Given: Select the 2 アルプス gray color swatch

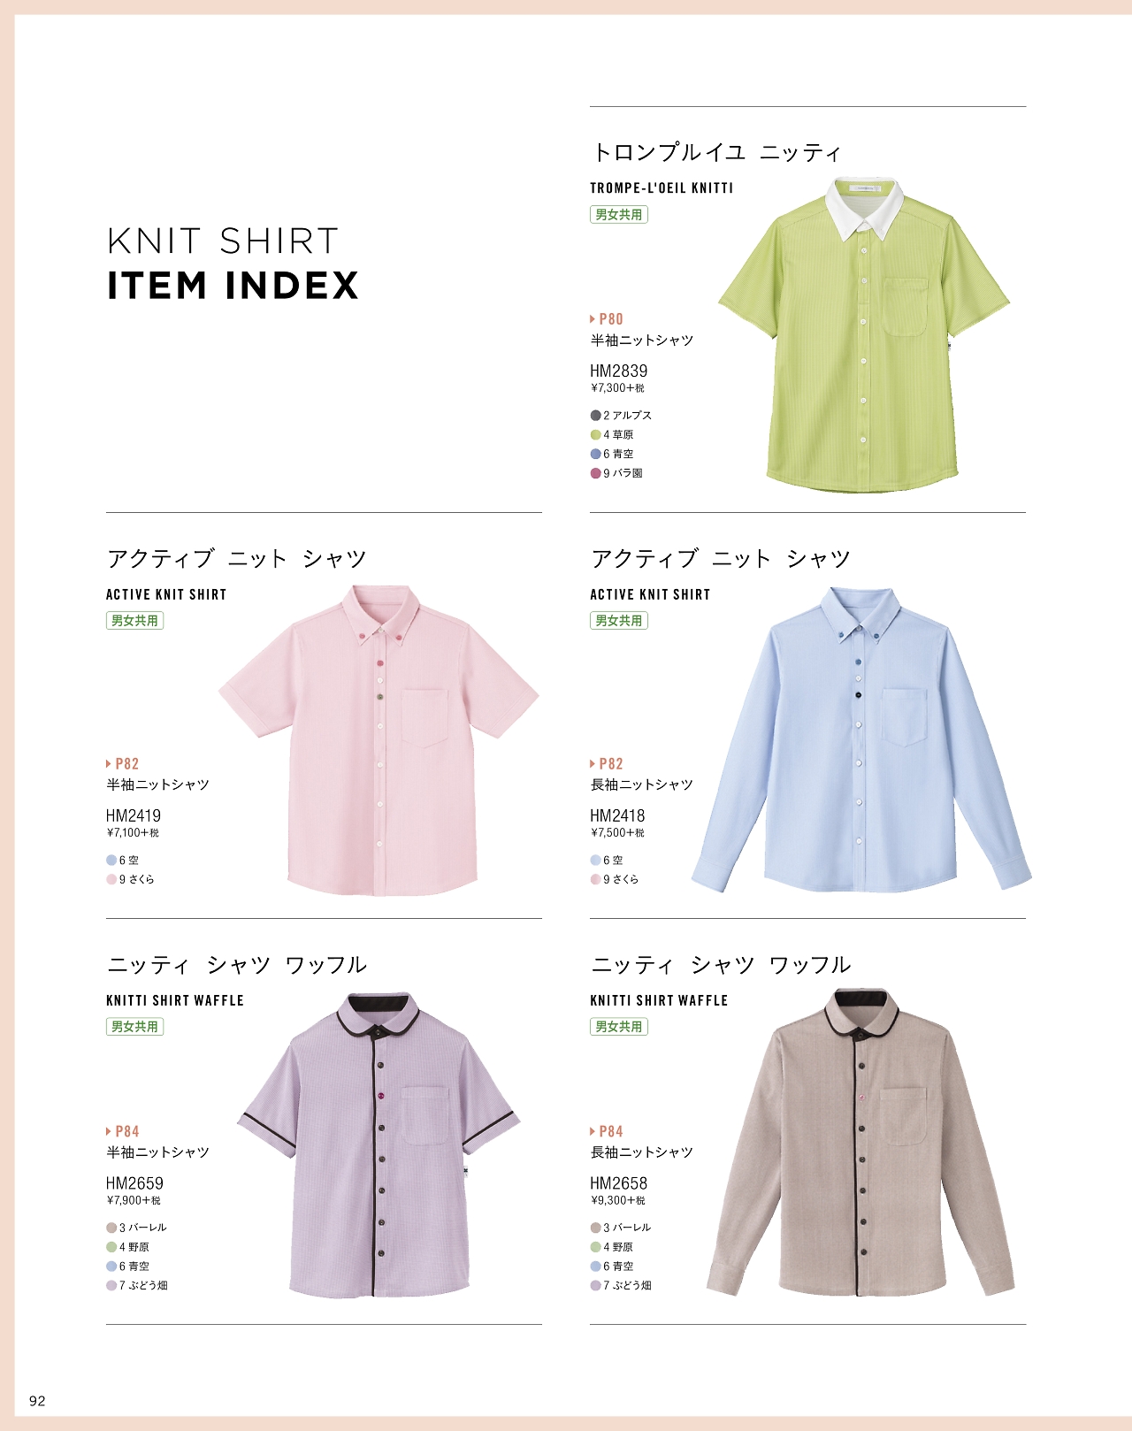Looking at the screenshot, I should [595, 416].
